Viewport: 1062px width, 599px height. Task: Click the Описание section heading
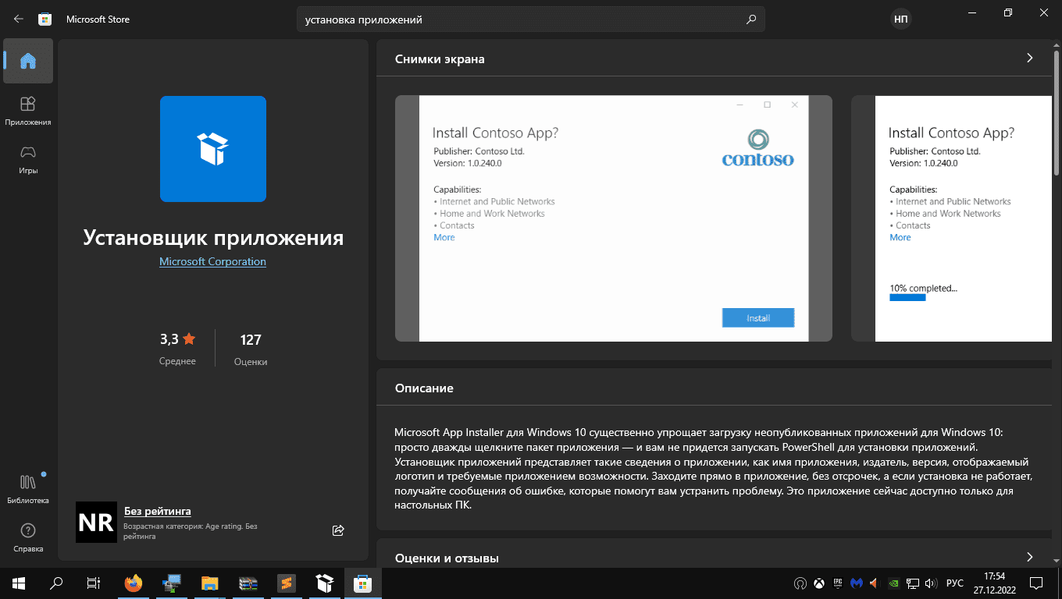pos(424,388)
